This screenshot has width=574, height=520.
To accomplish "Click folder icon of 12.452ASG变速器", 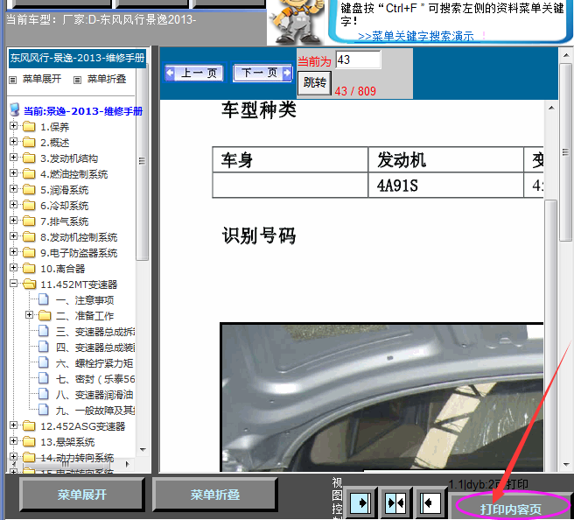I will [29, 425].
